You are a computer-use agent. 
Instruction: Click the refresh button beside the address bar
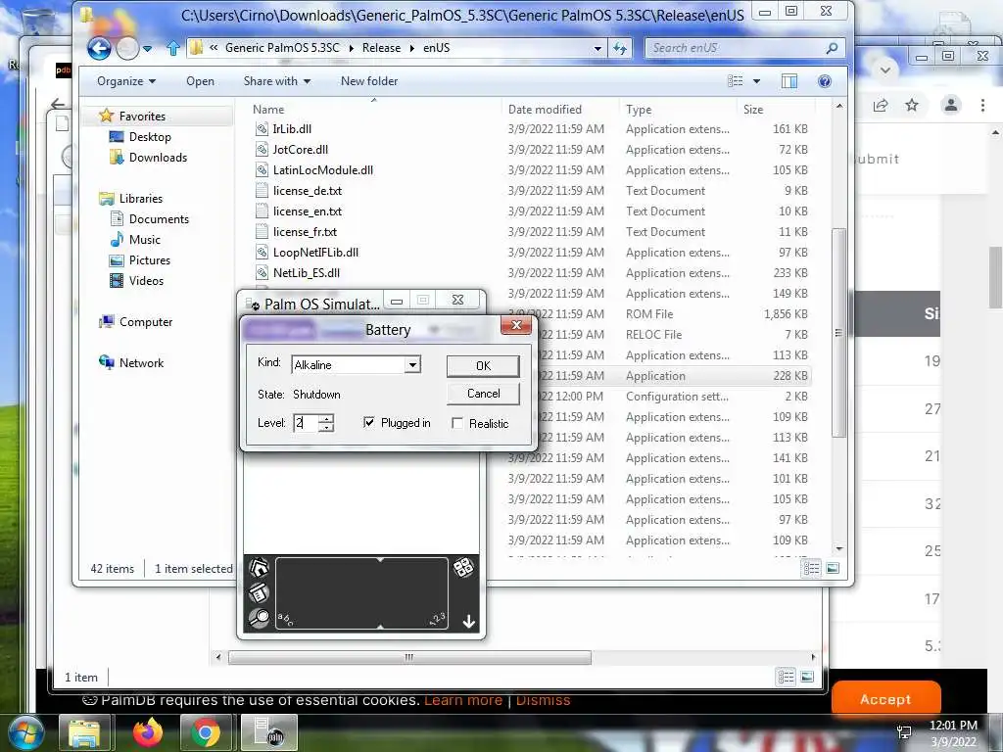point(620,48)
